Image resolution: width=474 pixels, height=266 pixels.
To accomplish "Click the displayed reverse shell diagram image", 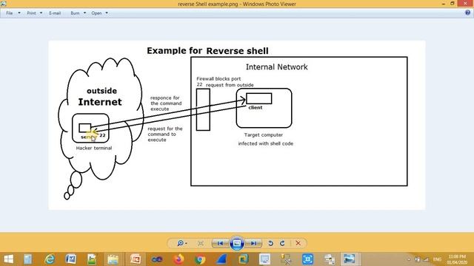I will coord(237,125).
